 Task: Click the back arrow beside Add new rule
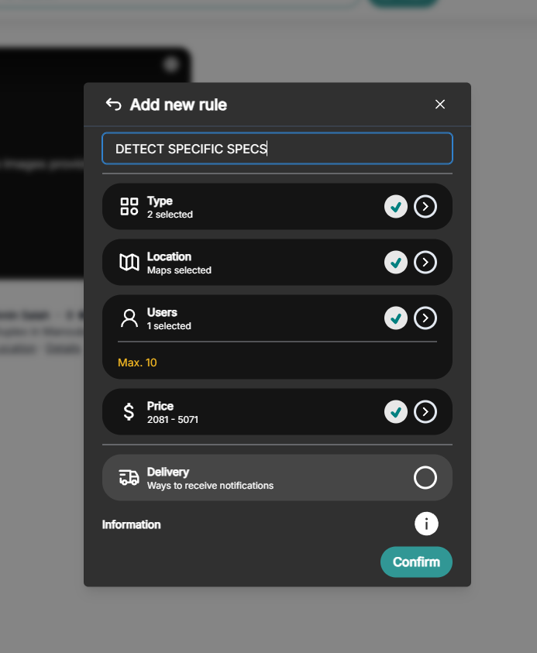114,105
